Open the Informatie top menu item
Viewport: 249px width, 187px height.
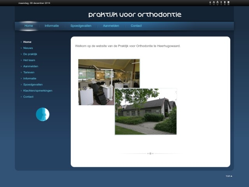pyautogui.click(x=52, y=26)
